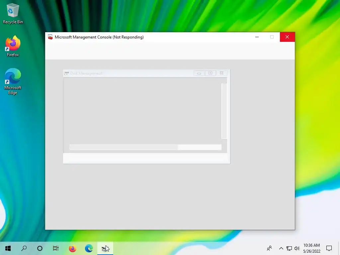The width and height of the screenshot is (340, 255).
Task: Select the Firefox desktop shortcut
Action: 13,46
